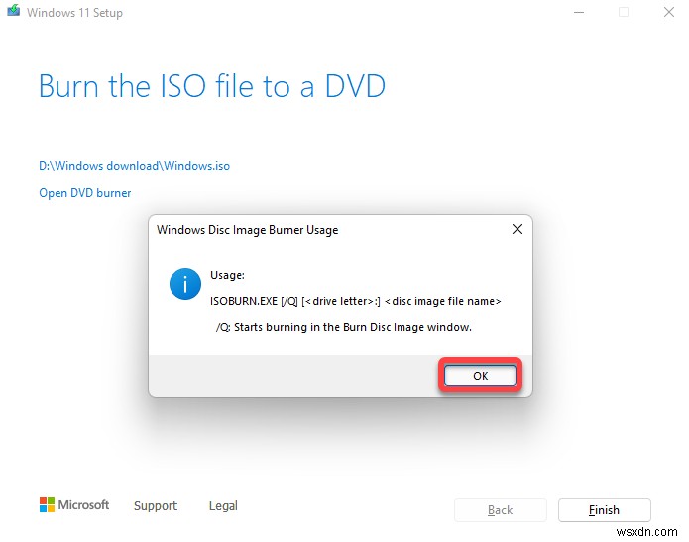Screen dimensions: 689x542
Task: Click the blue information icon in the dialog
Action: click(185, 284)
